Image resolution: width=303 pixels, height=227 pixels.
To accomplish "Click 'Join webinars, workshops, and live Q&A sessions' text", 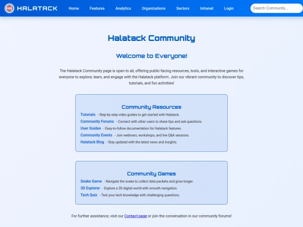I will point(153,135).
